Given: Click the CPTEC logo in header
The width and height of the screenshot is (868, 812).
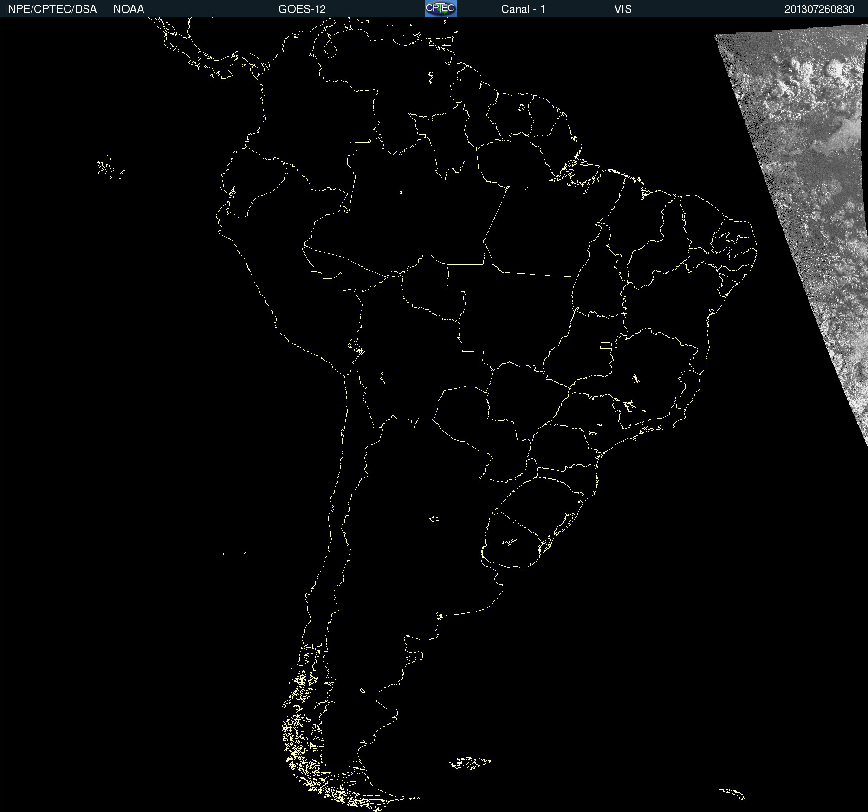Looking at the screenshot, I should click(x=441, y=8).
